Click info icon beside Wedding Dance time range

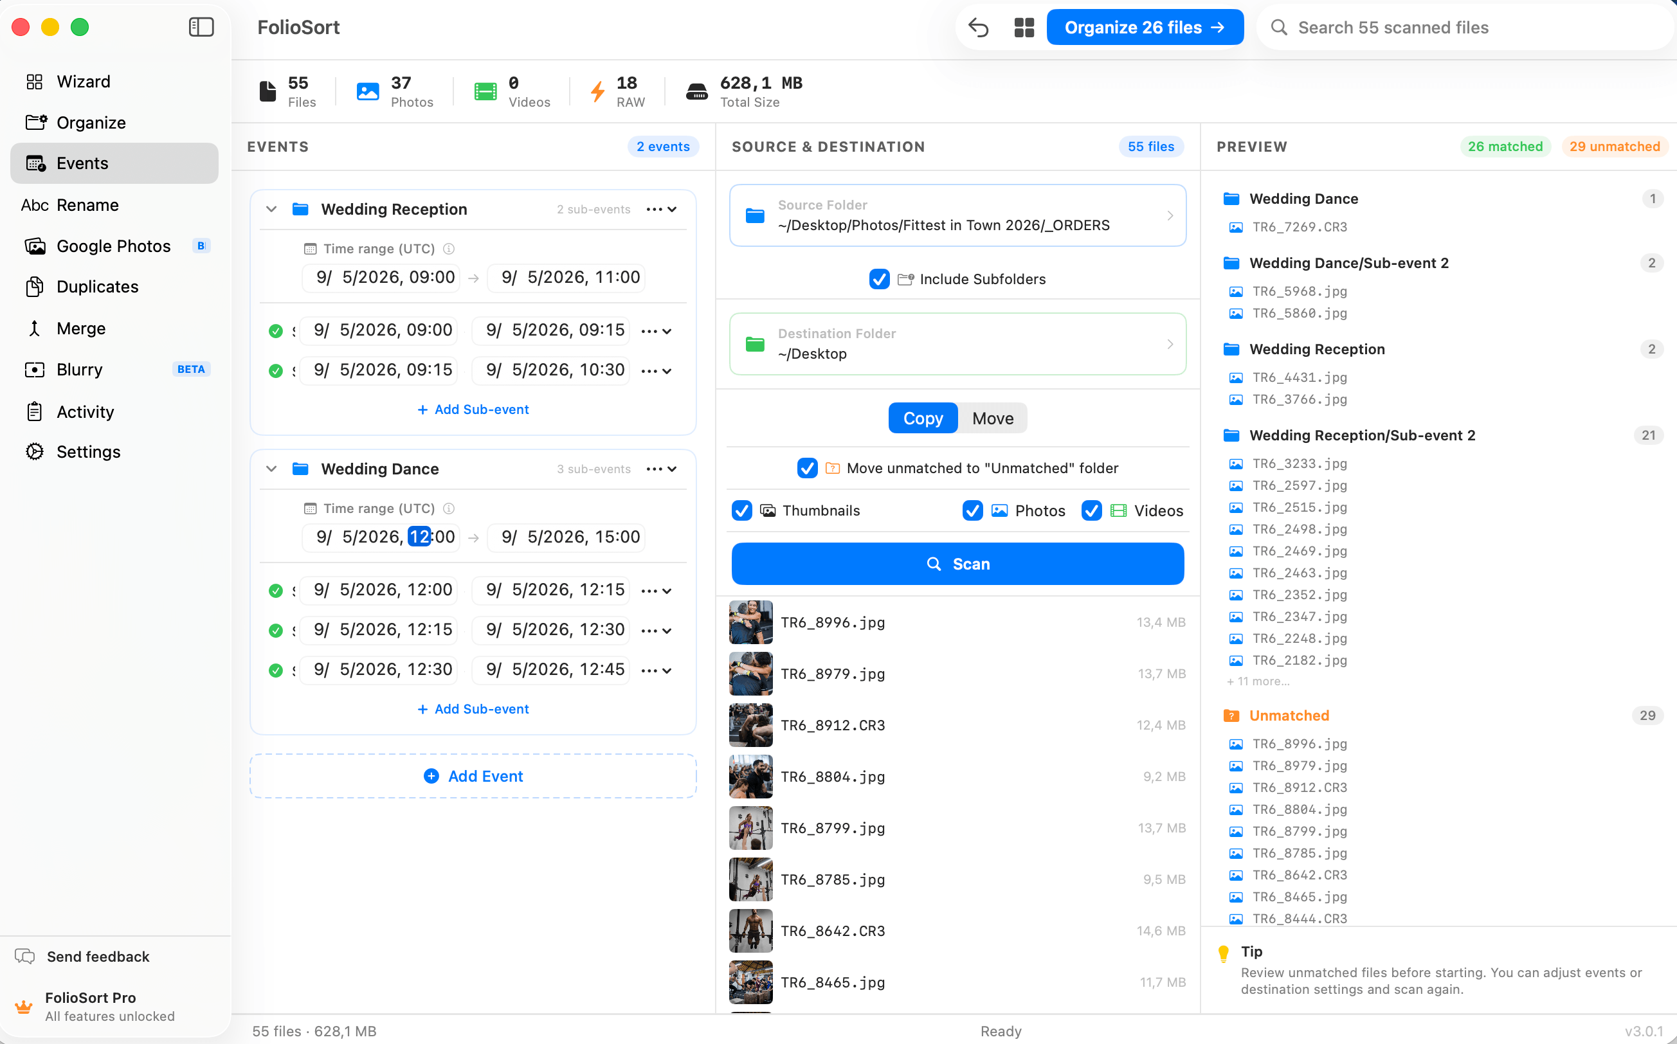(x=449, y=509)
